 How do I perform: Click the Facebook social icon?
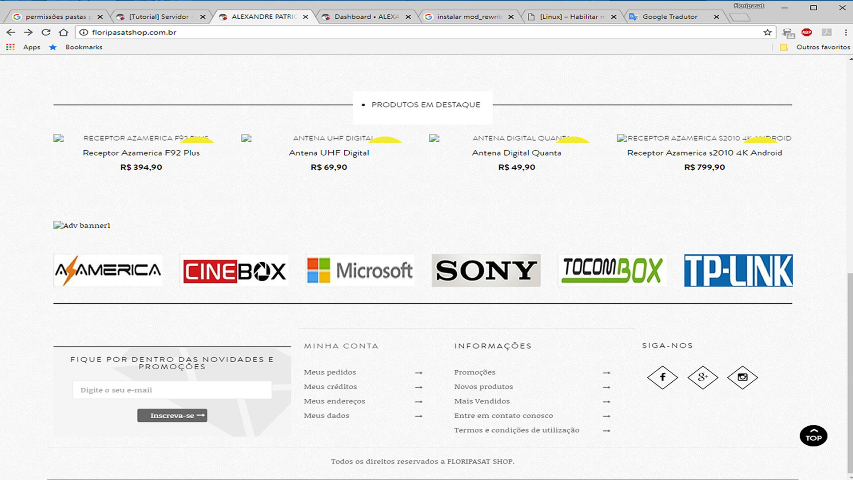[x=662, y=377]
